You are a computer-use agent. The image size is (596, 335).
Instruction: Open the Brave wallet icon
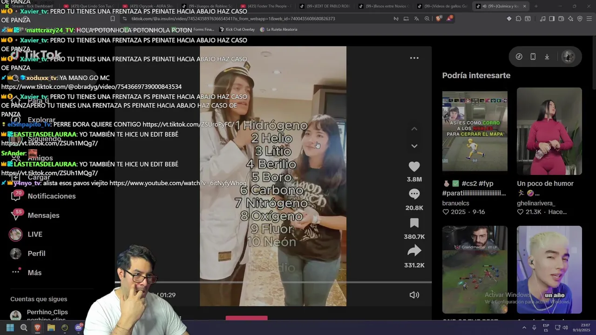(561, 19)
